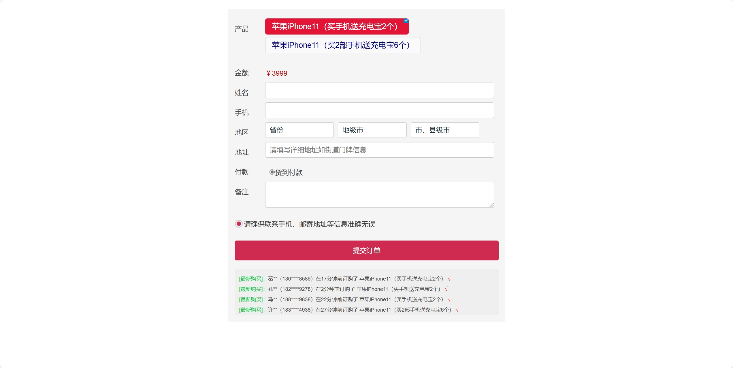Open the 省份 province dropdown

click(299, 130)
